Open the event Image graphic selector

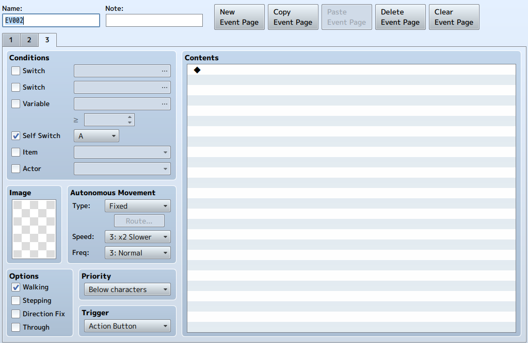point(34,229)
